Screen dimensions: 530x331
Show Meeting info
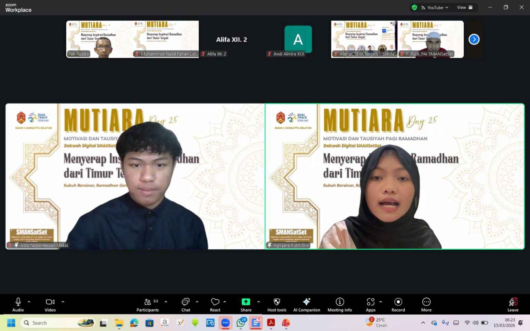340,304
